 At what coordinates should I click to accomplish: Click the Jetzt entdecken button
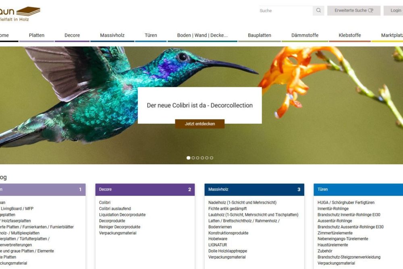[200, 124]
